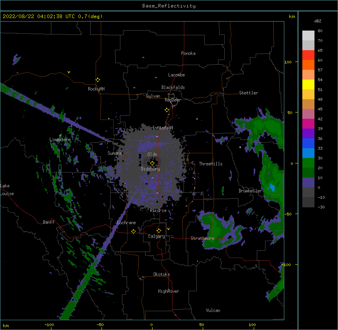Click the light blue echo core near Drumheller
The image size is (338, 330).
point(271,188)
